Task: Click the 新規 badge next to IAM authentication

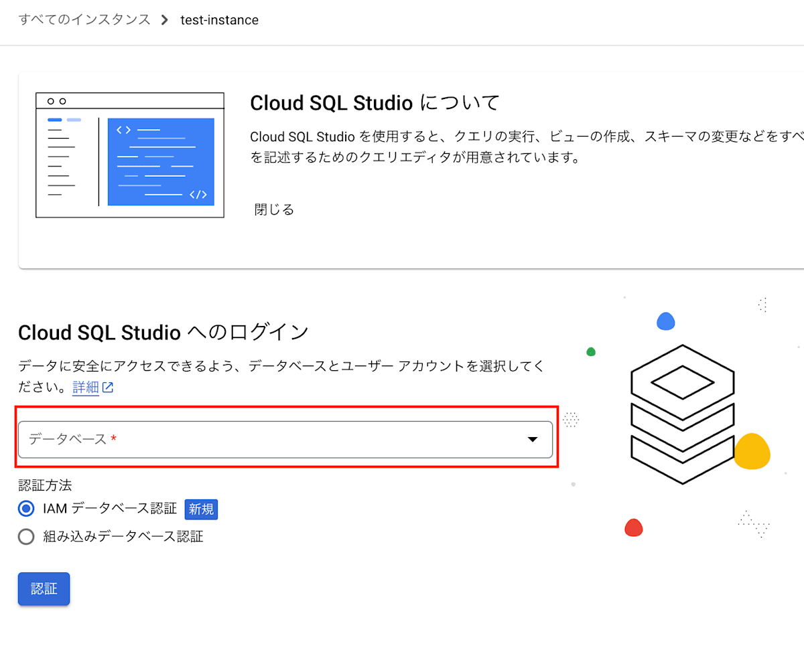Action: click(201, 509)
